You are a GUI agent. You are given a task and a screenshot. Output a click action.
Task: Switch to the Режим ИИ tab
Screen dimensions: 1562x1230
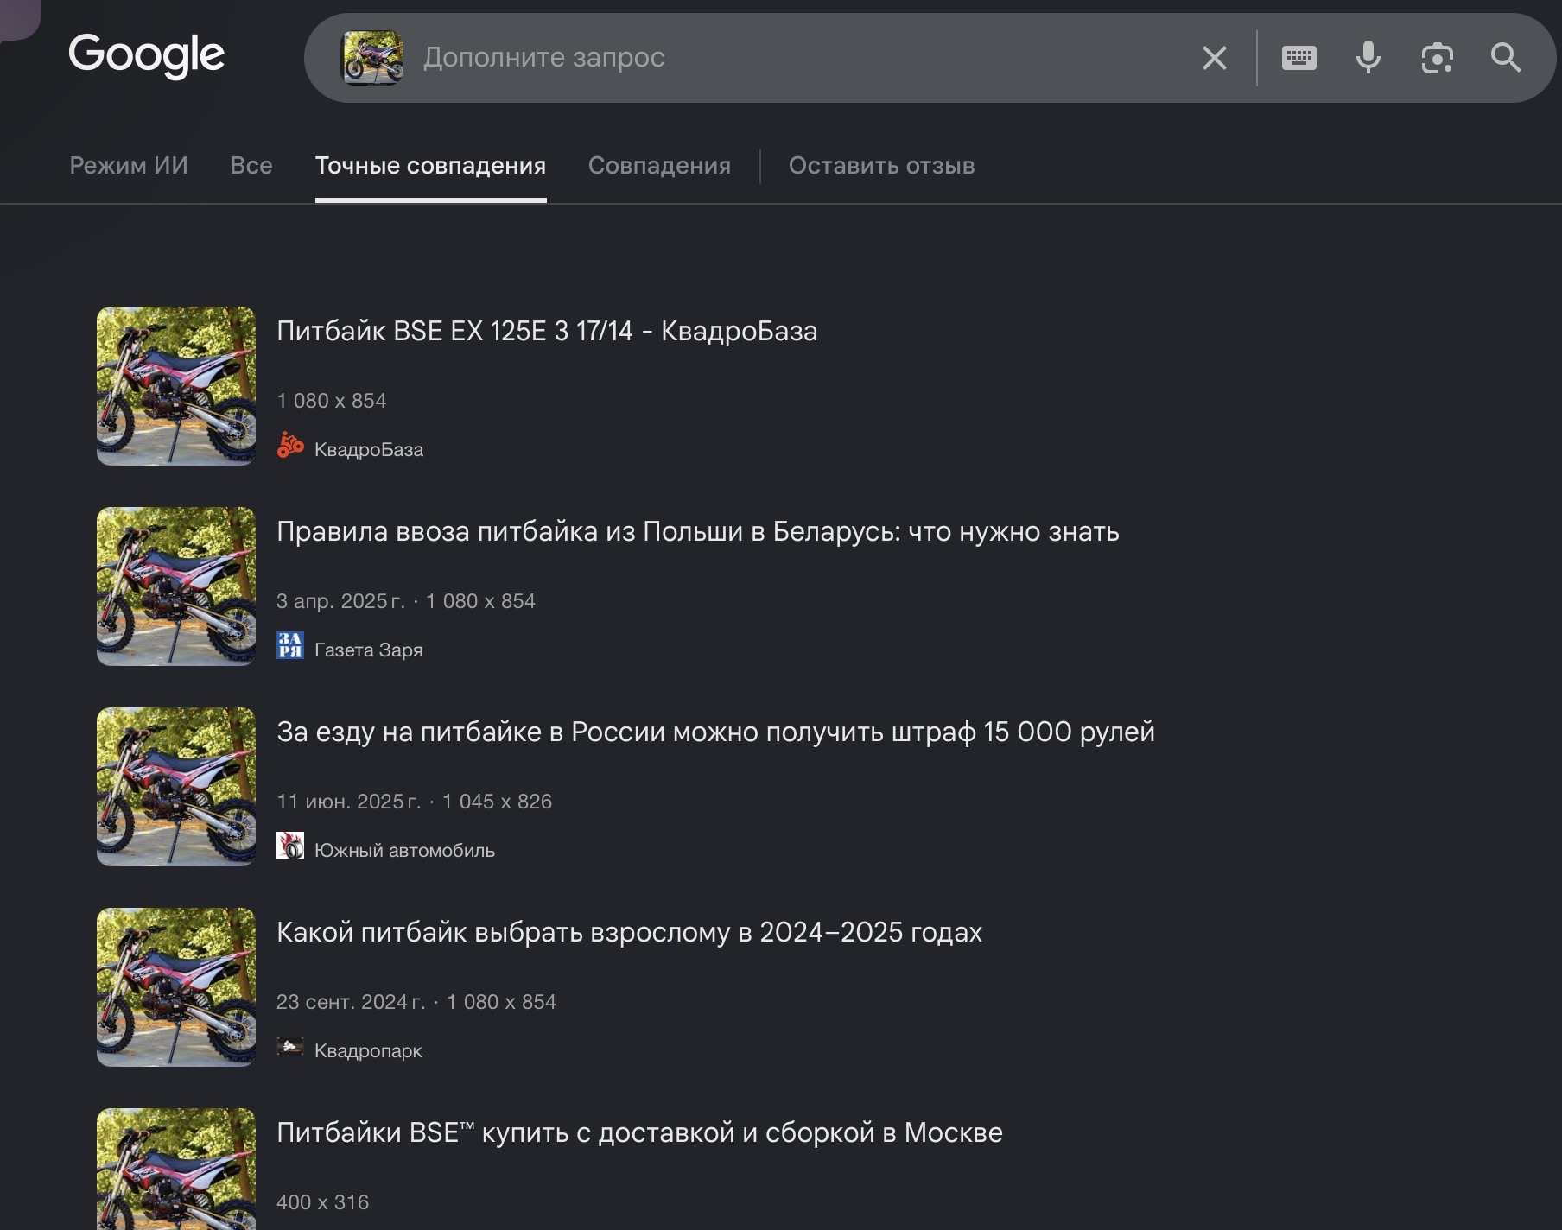pos(129,165)
